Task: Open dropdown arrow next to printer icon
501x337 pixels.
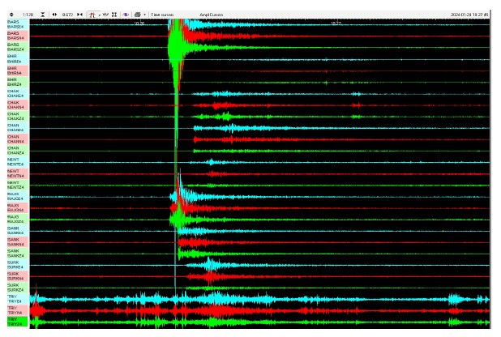Action: 144,15
